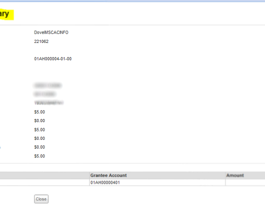The width and height of the screenshot is (265, 223).
Task: Select the number 221062
Action: 41,42
